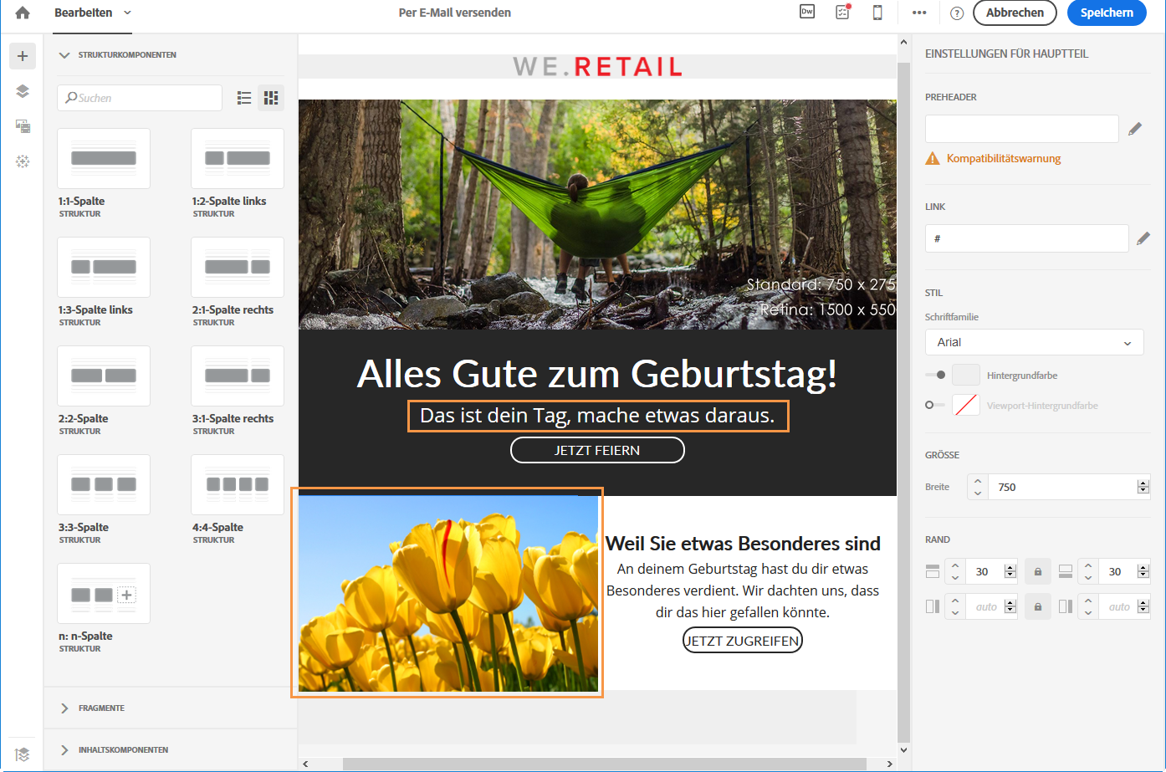Screen dimensions: 1166x772
Task: Open the more options ellipsis menu
Action: [x=919, y=13]
